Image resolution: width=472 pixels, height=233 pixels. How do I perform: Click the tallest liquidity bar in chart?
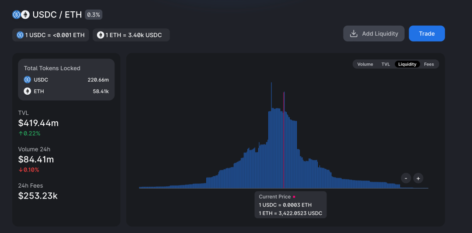click(x=271, y=135)
